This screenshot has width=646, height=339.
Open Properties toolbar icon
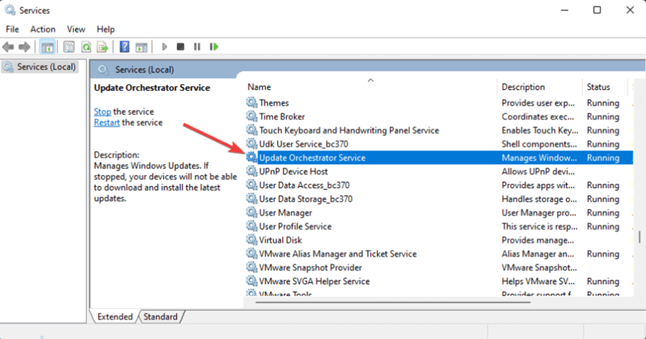(69, 47)
